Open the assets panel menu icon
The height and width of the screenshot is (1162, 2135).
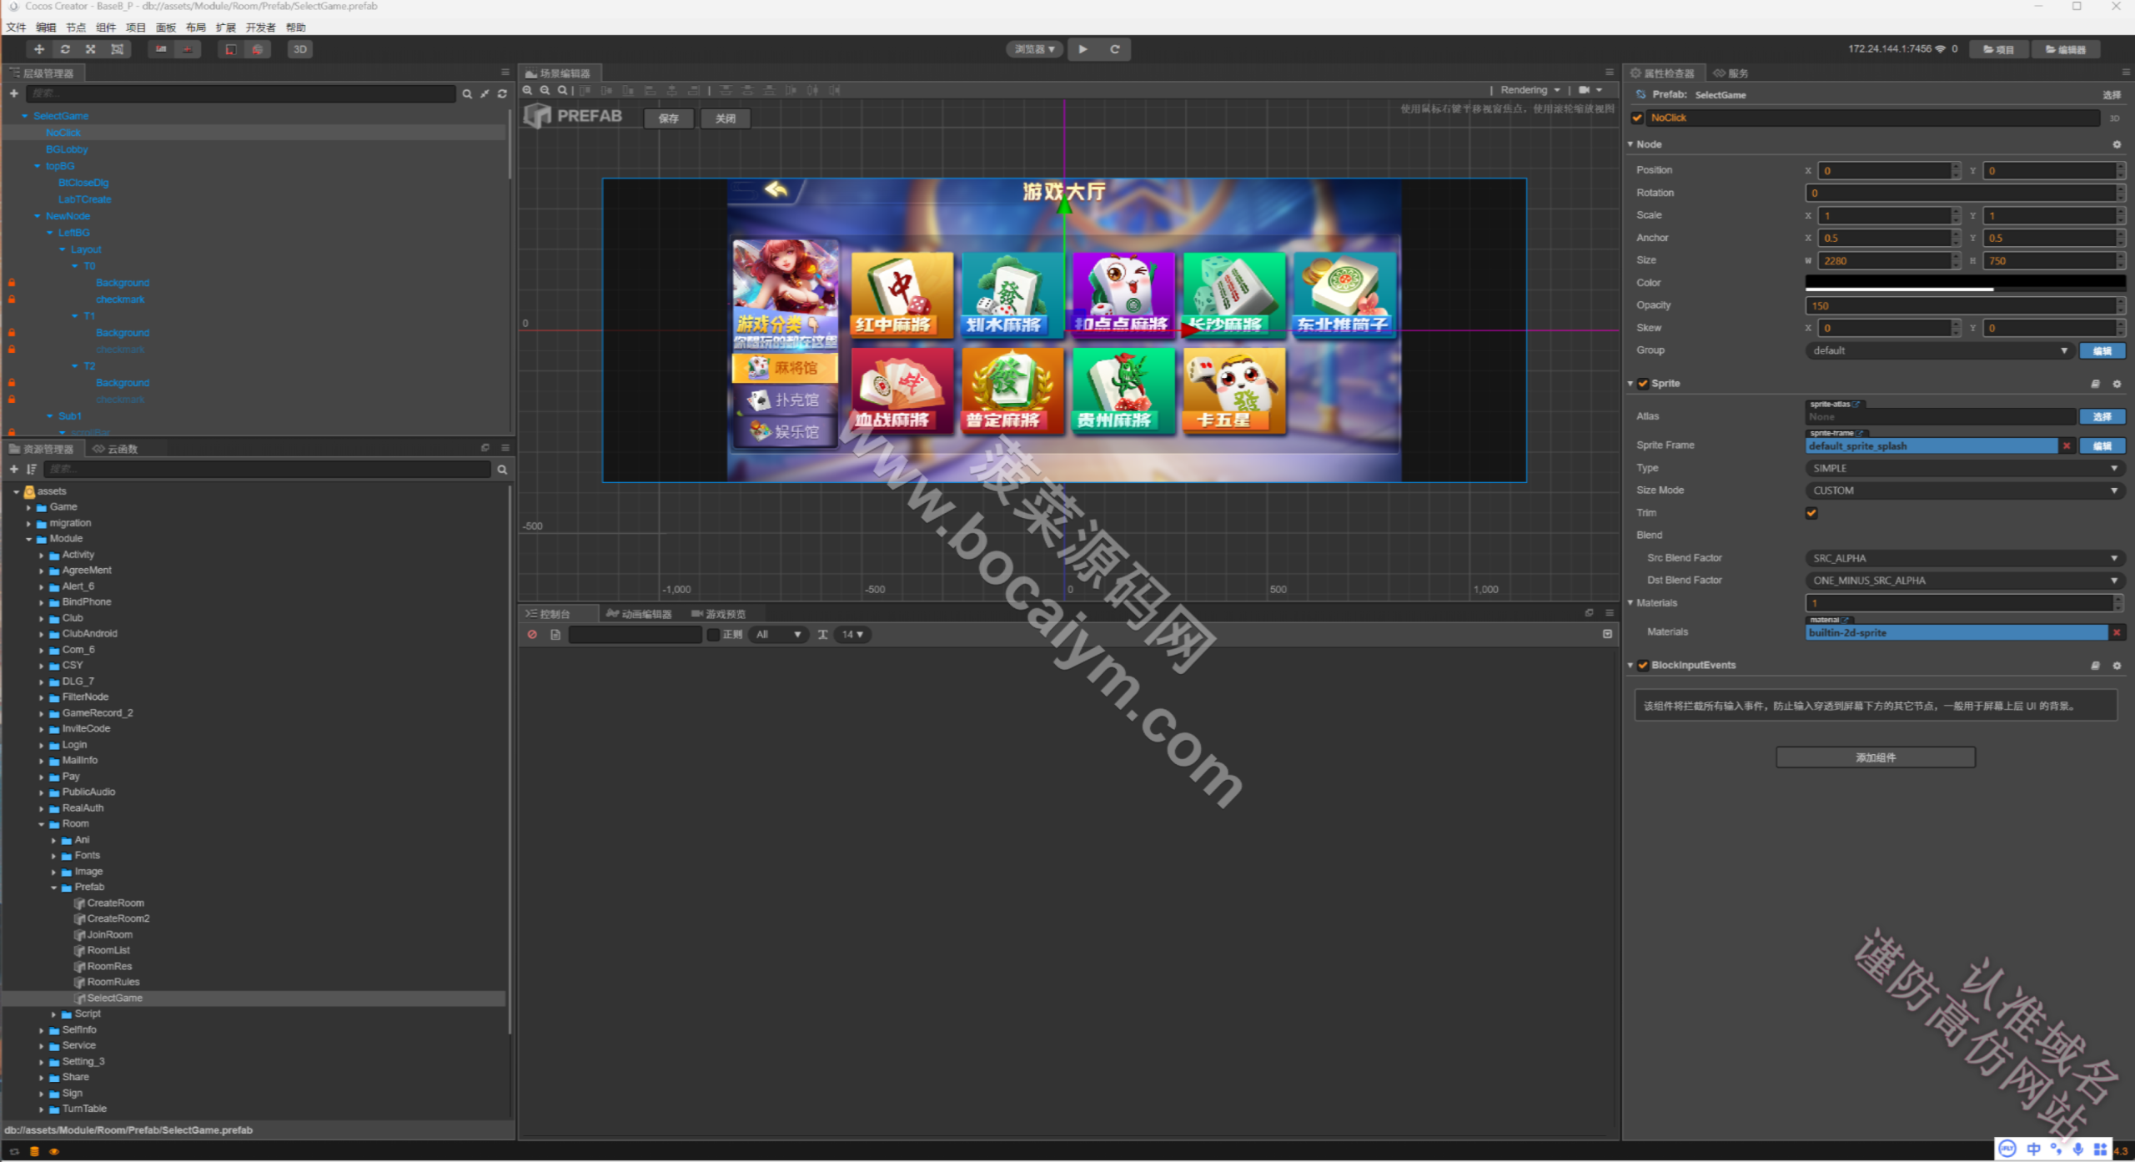point(505,448)
